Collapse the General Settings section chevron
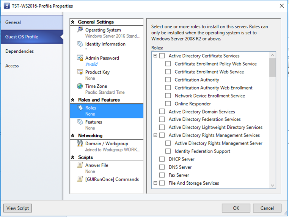This screenshot has width=289, height=217. click(73, 22)
